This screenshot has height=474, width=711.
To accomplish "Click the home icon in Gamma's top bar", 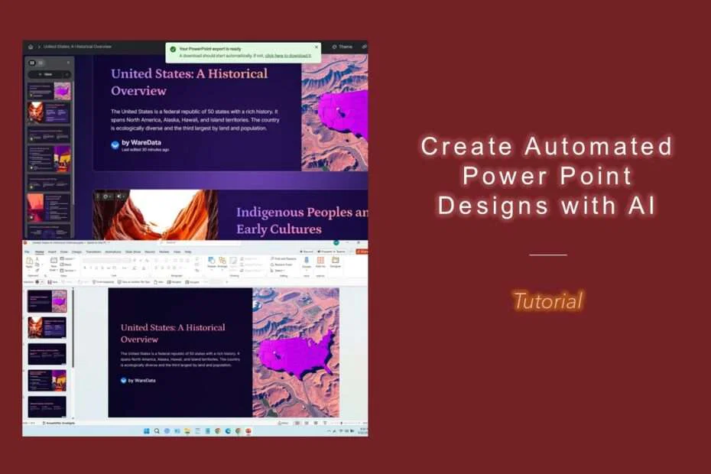I will [x=29, y=47].
